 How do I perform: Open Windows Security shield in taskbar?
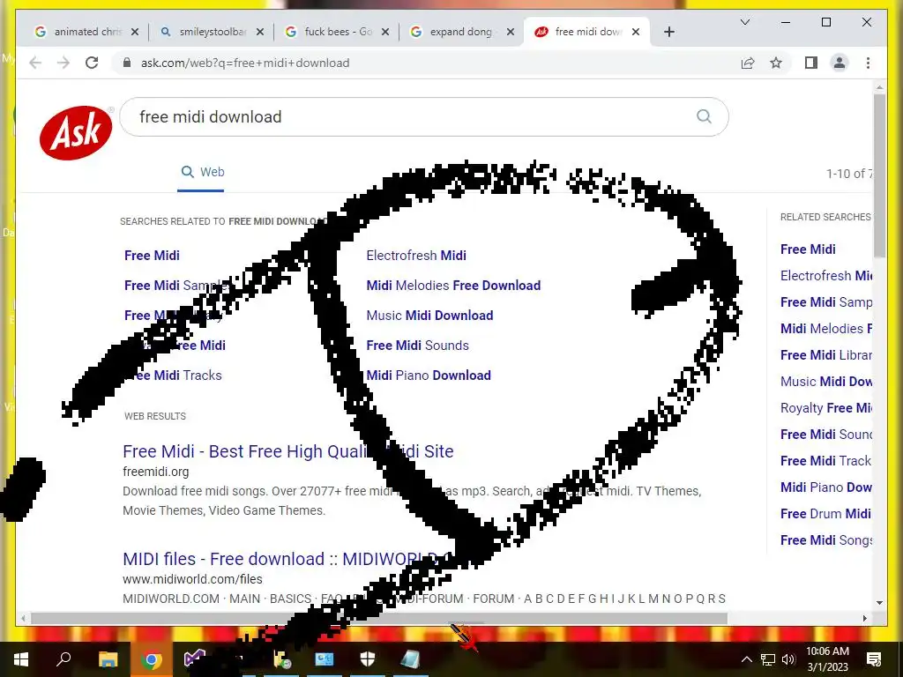pos(368,659)
